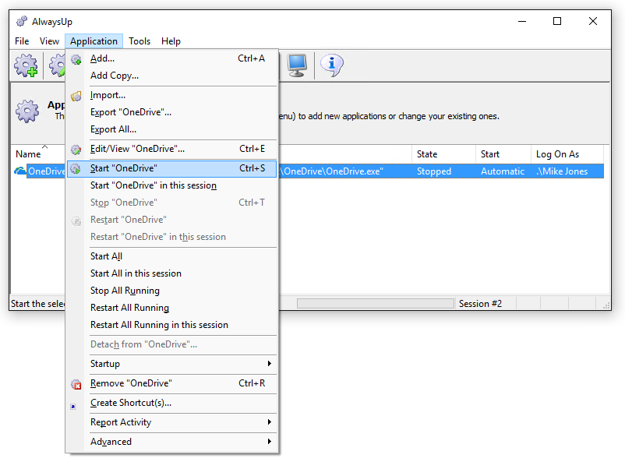625x462 pixels.
Task: Click the Import menu item icon
Action: click(76, 96)
